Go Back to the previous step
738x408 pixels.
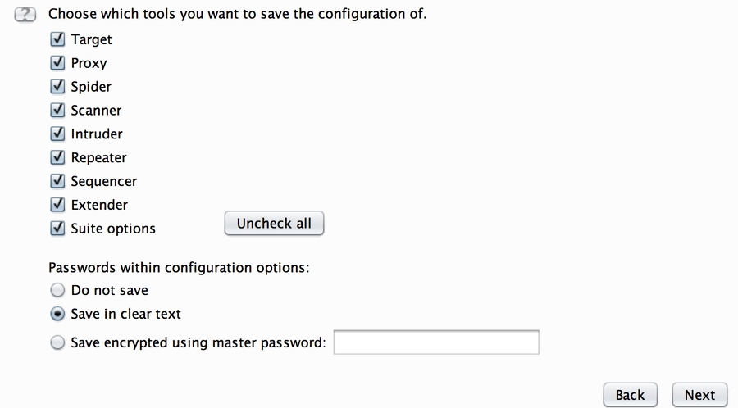click(x=630, y=395)
